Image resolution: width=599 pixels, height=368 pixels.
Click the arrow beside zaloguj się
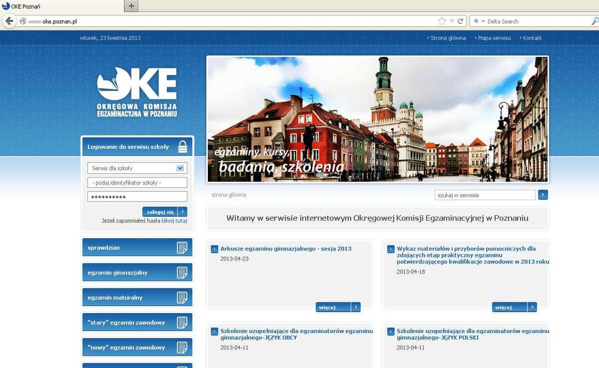(x=183, y=211)
